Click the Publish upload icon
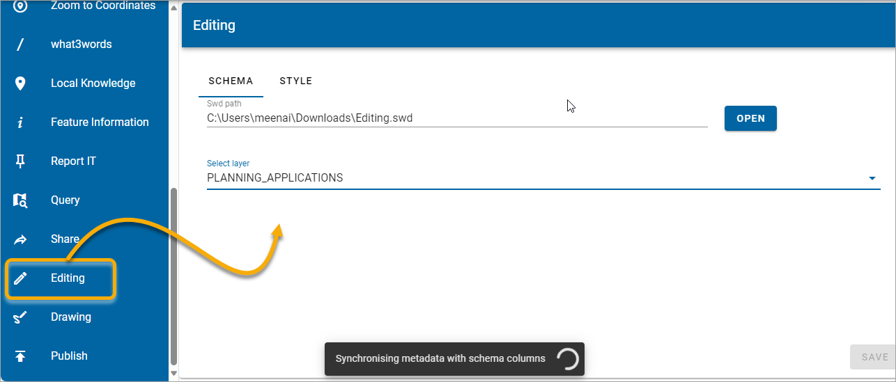 point(20,356)
